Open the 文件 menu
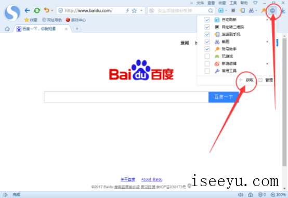This screenshot has width=288, height=198. pyautogui.click(x=200, y=3)
